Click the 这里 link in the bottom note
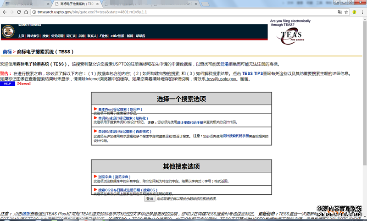 [26, 214]
